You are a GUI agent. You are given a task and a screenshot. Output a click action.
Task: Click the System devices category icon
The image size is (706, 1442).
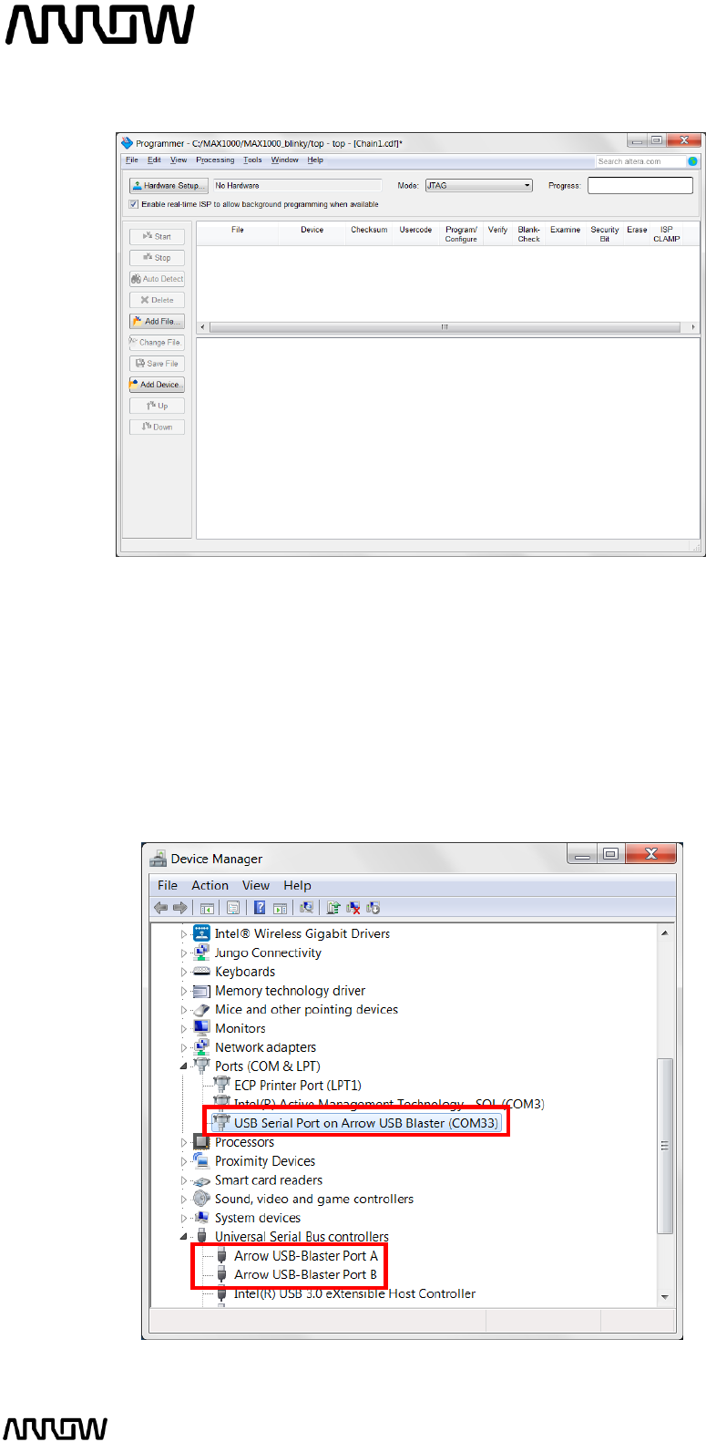pyautogui.click(x=201, y=1218)
